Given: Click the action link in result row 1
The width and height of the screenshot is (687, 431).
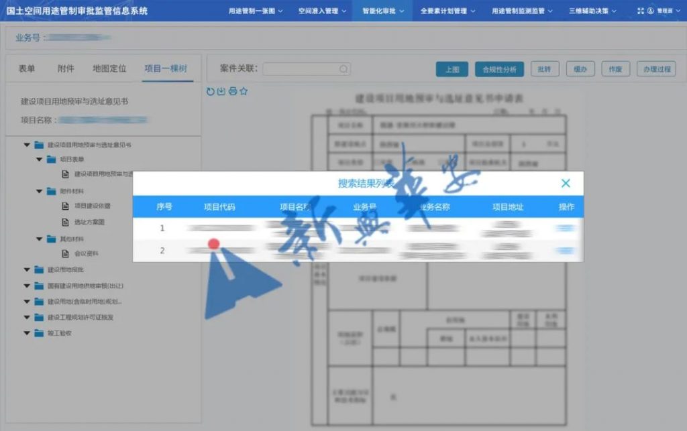Looking at the screenshot, I should coord(565,228).
